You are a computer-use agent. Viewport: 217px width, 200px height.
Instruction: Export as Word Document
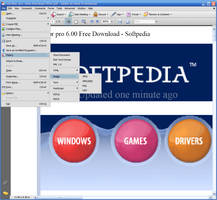pos(64,55)
